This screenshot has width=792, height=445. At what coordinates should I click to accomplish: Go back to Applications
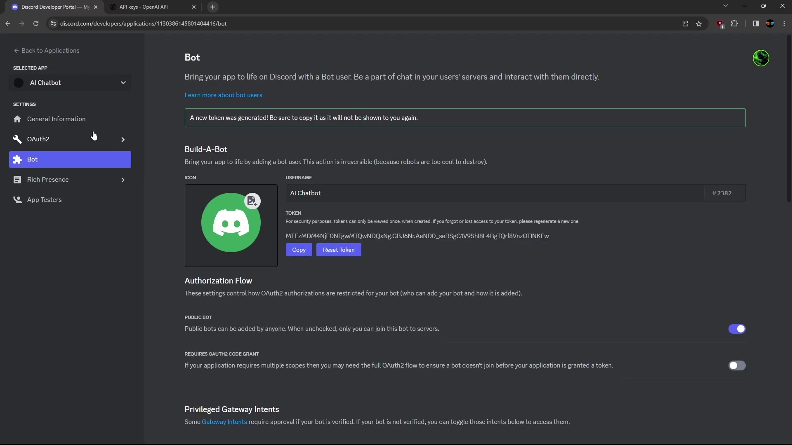click(46, 51)
